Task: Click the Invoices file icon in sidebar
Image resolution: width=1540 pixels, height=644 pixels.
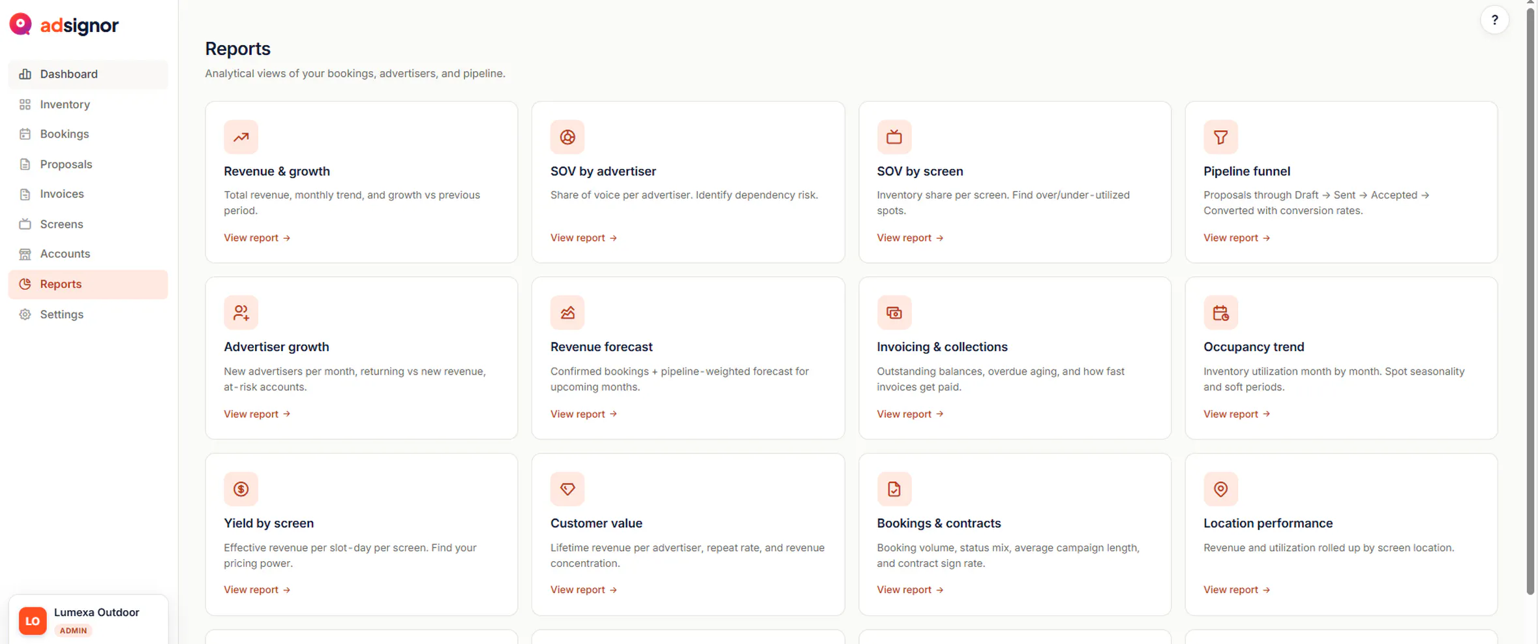Action: pos(25,194)
